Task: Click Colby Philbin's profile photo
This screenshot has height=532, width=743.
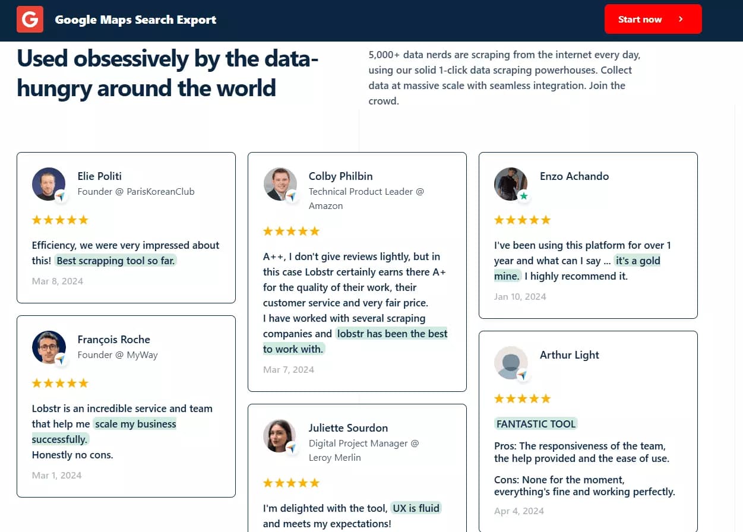Action: pos(280,184)
